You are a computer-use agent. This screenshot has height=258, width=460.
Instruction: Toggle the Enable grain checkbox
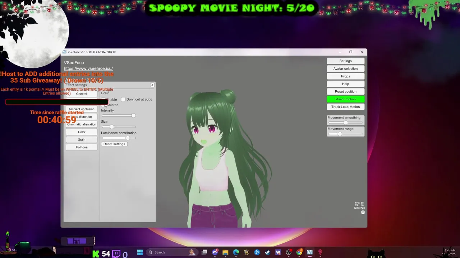(x=103, y=99)
